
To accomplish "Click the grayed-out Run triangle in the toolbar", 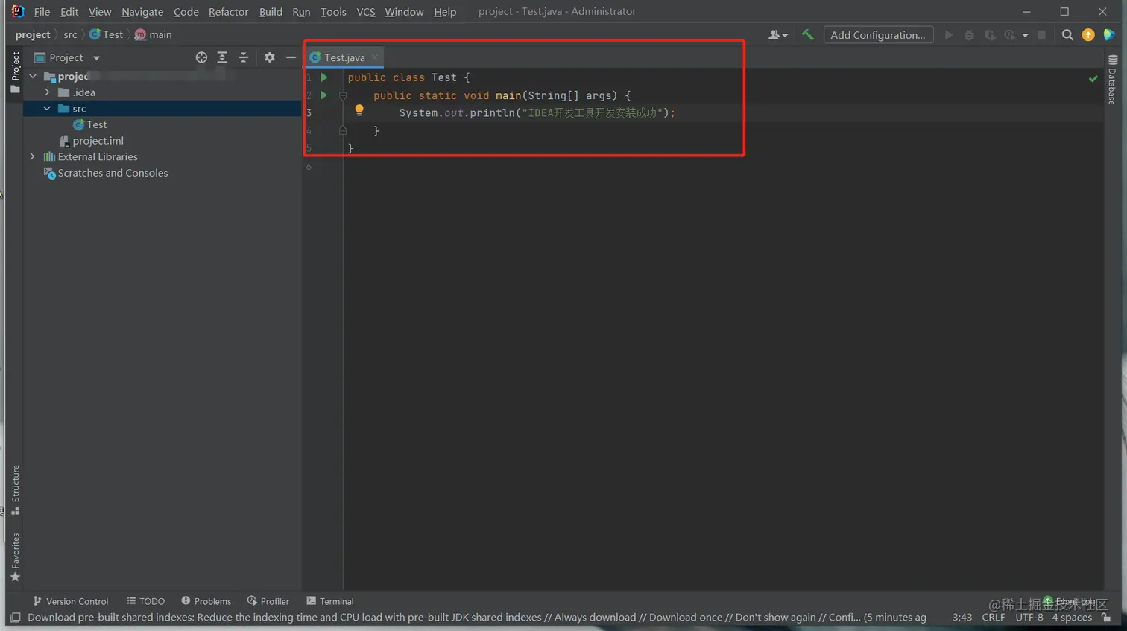I will pos(948,34).
